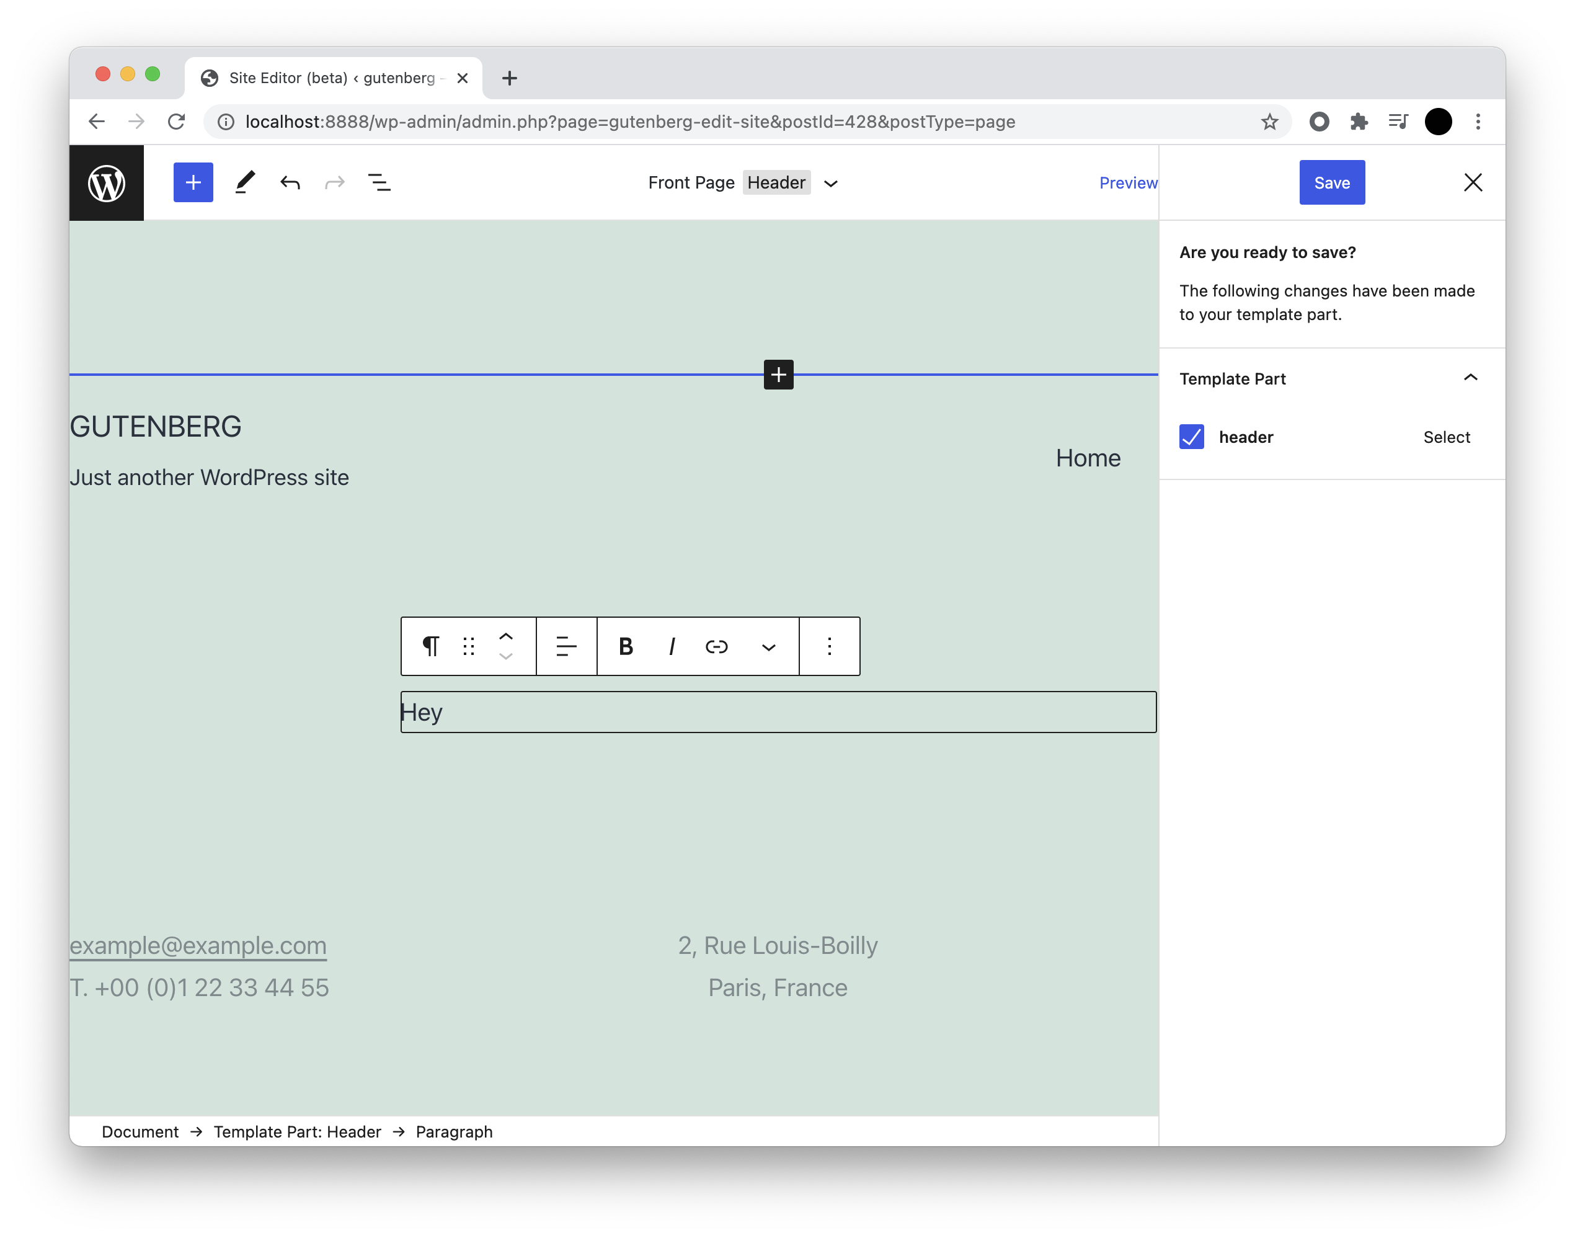Screen dimensions: 1575x1238
Task: Click the browser address bar
Action: (746, 121)
